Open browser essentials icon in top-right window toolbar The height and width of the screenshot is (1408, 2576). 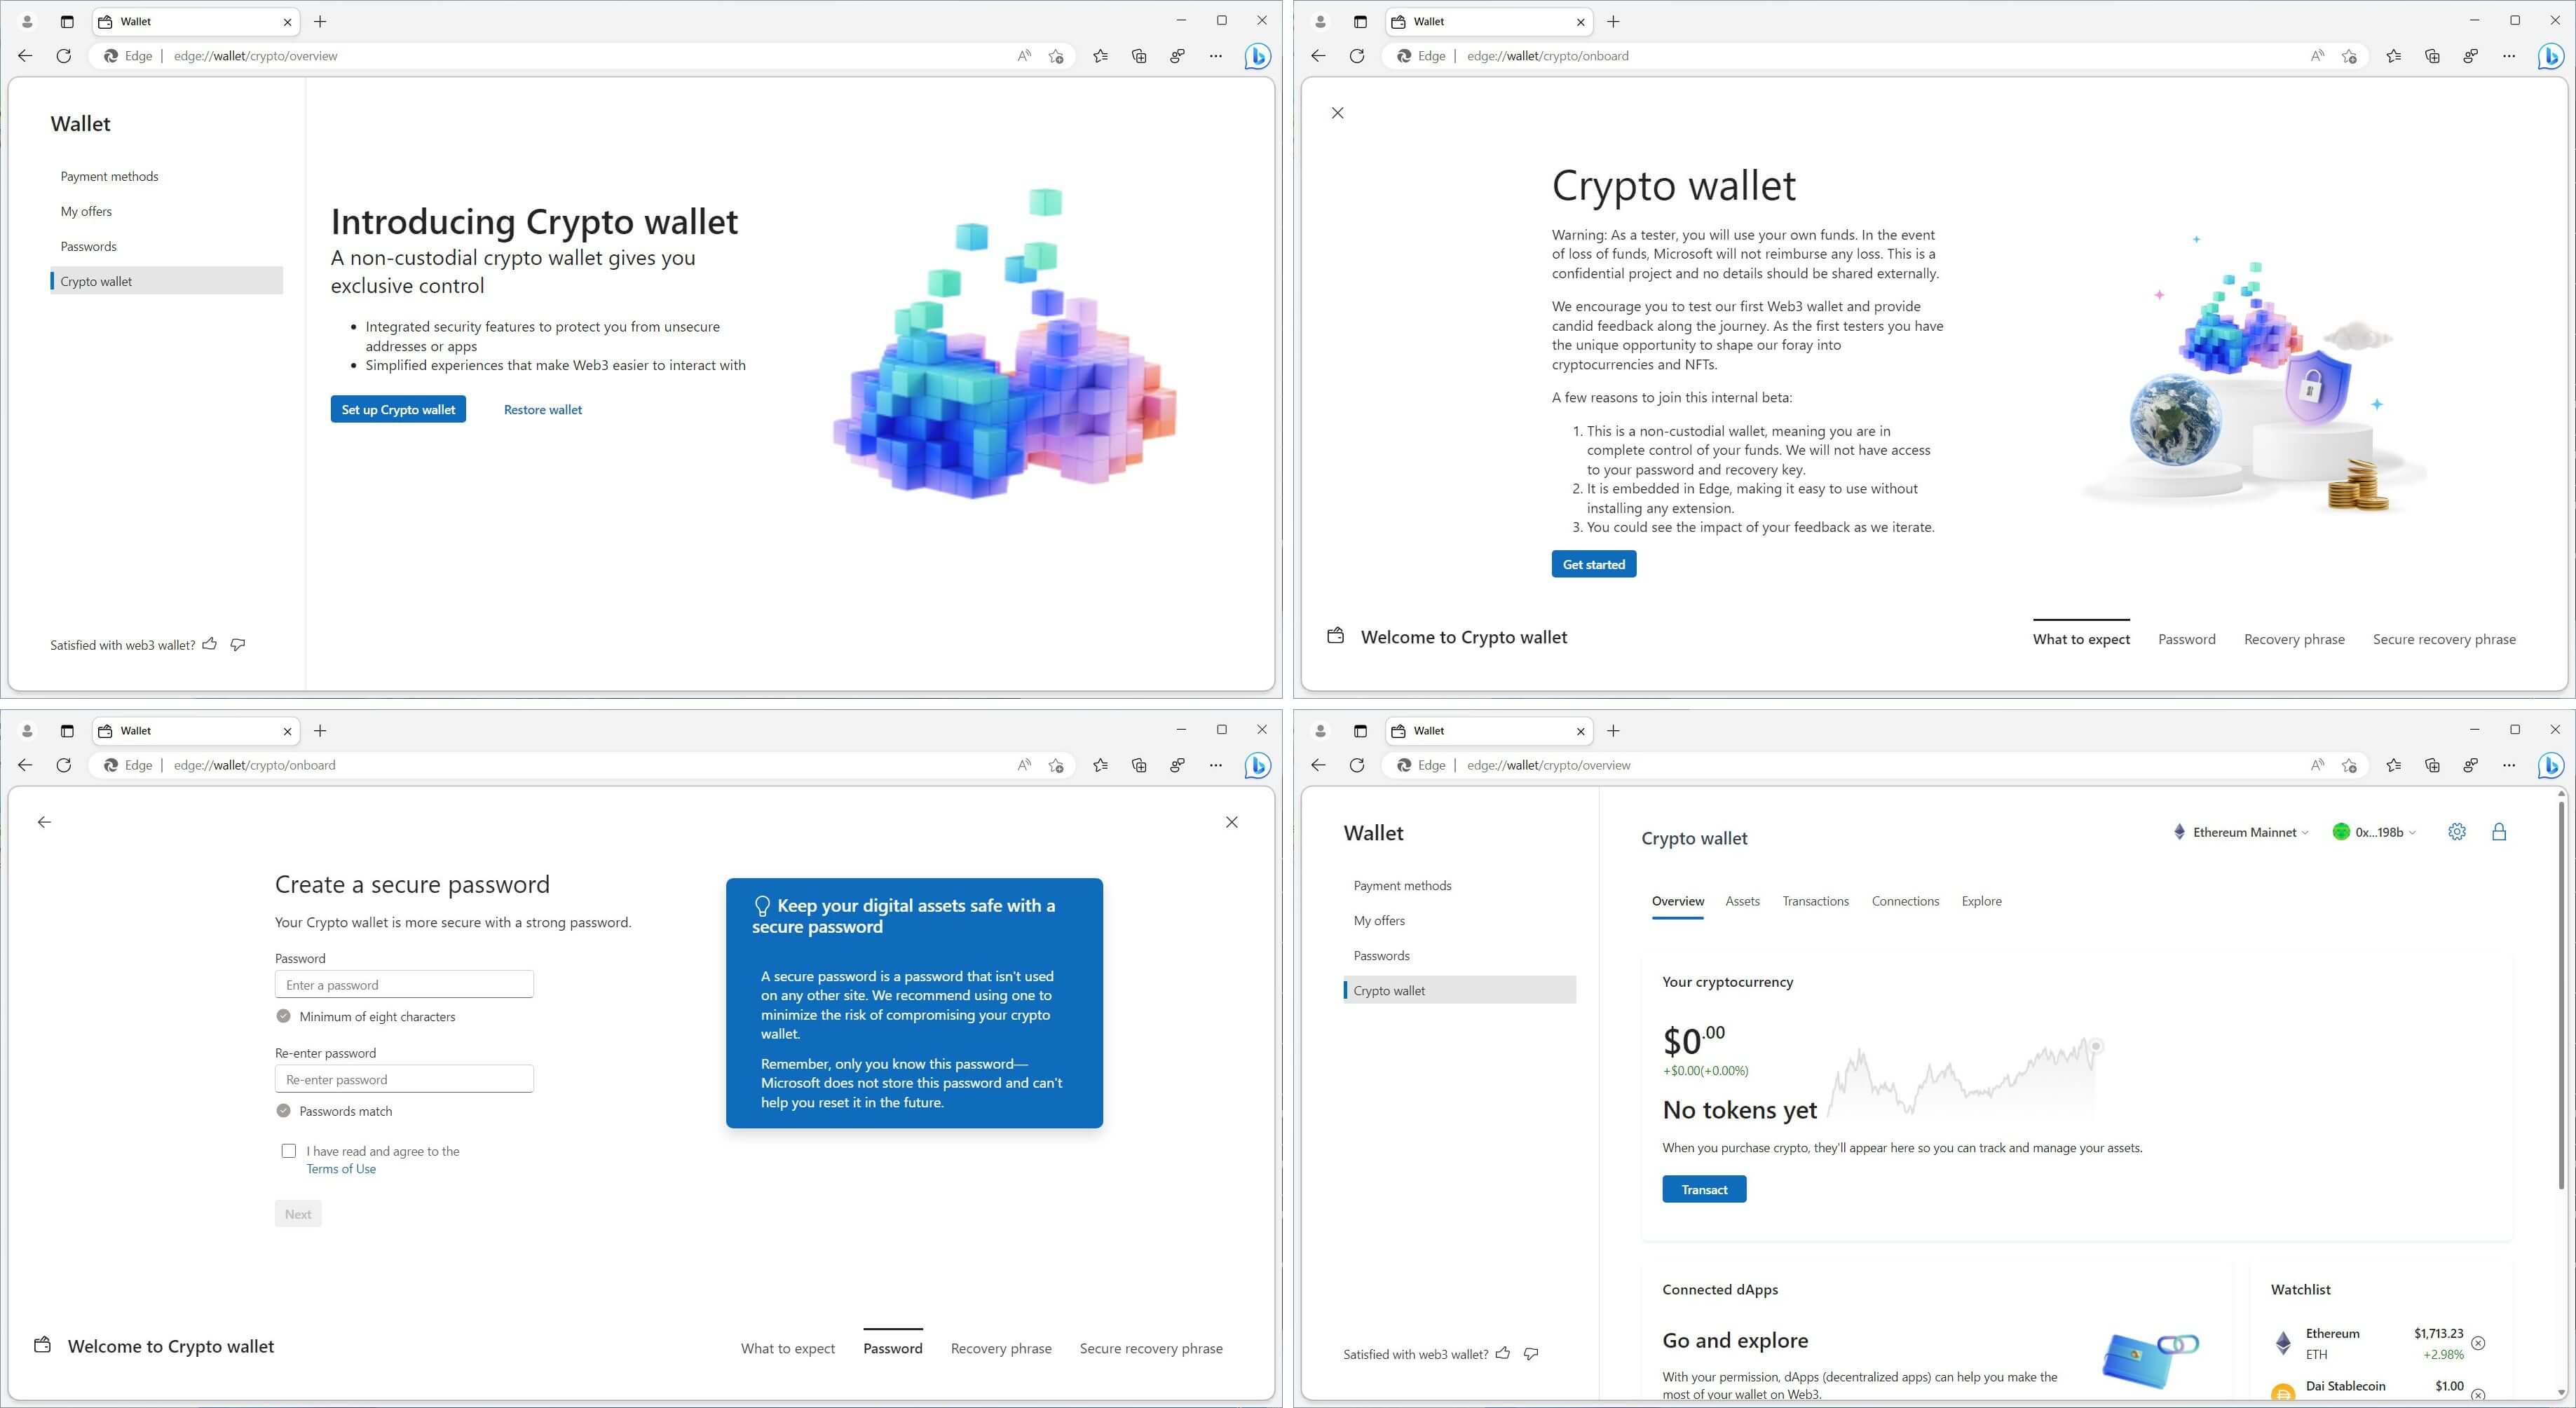pos(2471,56)
